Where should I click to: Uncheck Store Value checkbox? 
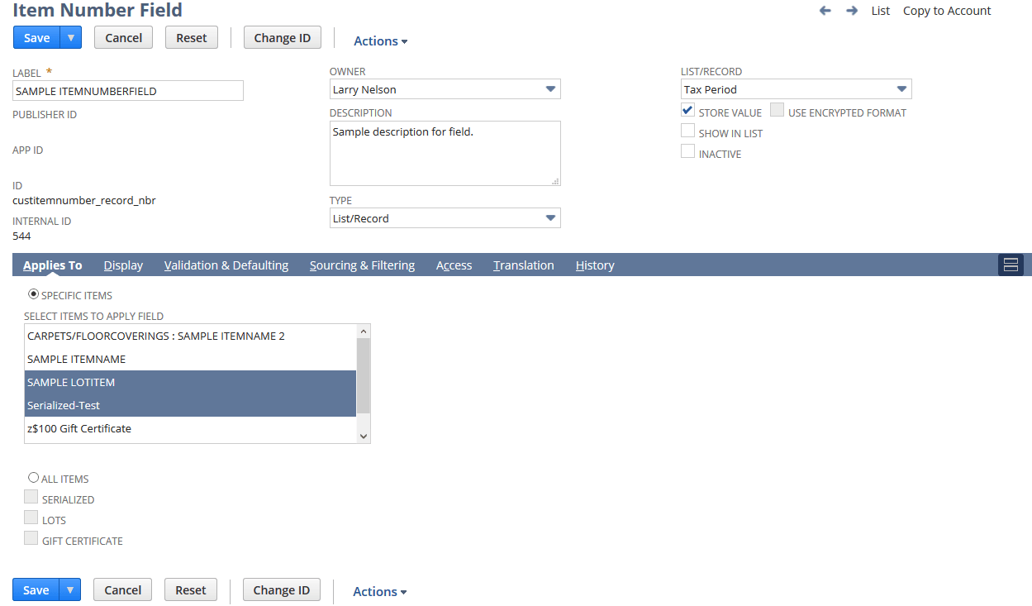687,110
